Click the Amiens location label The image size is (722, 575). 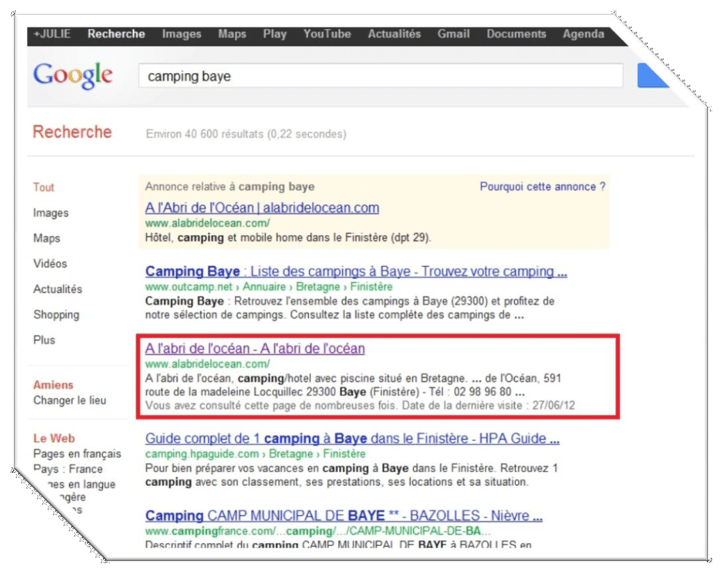coord(53,385)
